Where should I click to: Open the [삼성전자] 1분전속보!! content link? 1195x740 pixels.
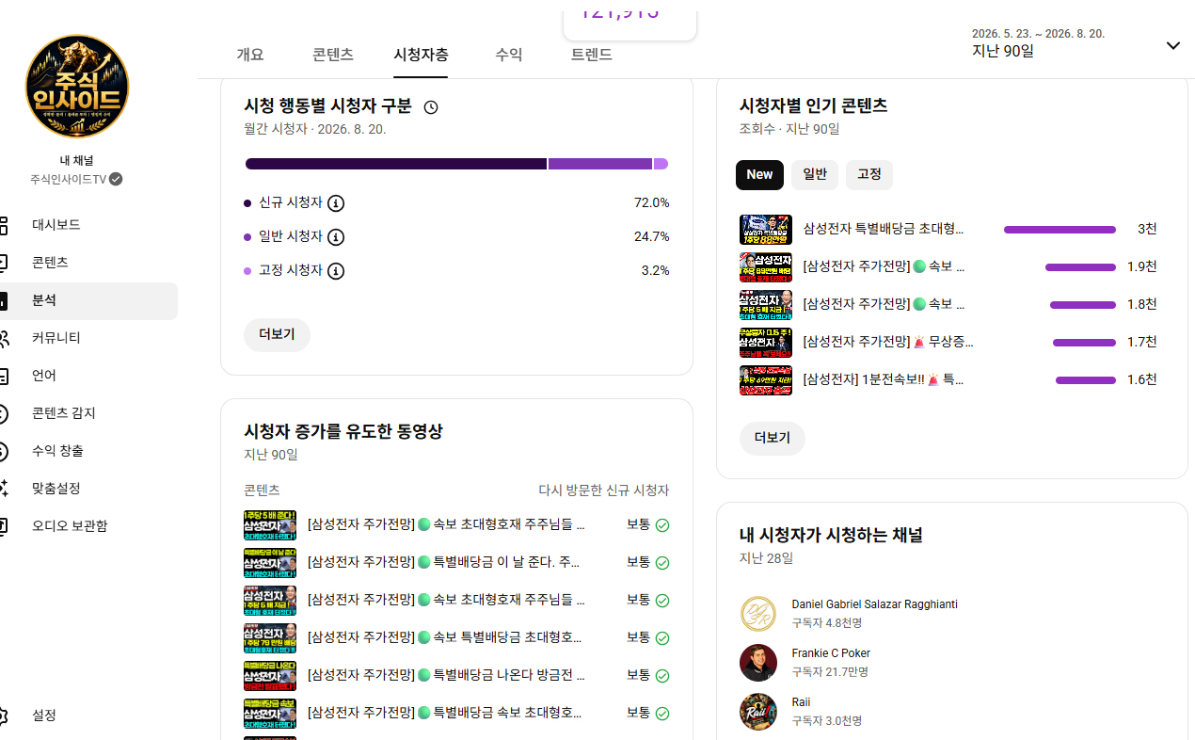(x=884, y=379)
